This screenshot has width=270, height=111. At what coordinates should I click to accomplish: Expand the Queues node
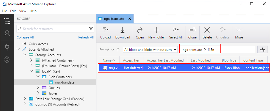[38, 88]
